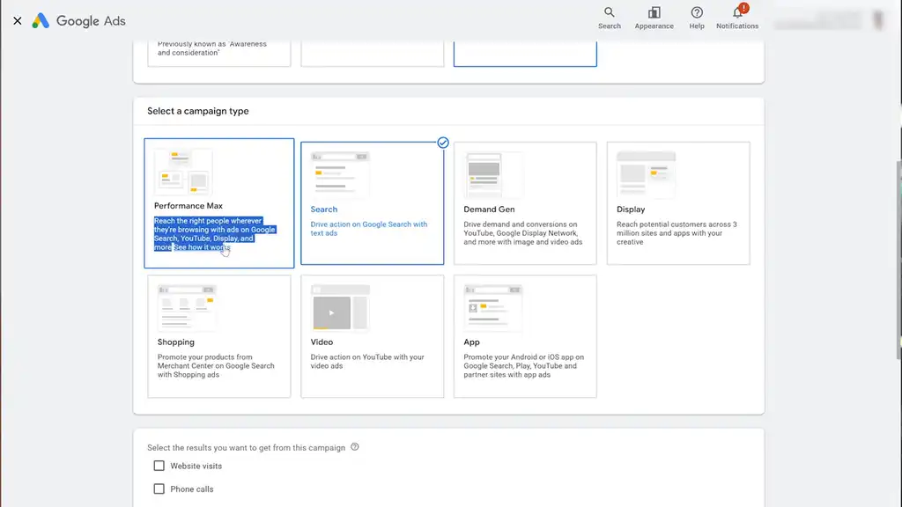Click the page vertical scrollbar
Image resolution: width=902 pixels, height=507 pixels.
pos(898,259)
